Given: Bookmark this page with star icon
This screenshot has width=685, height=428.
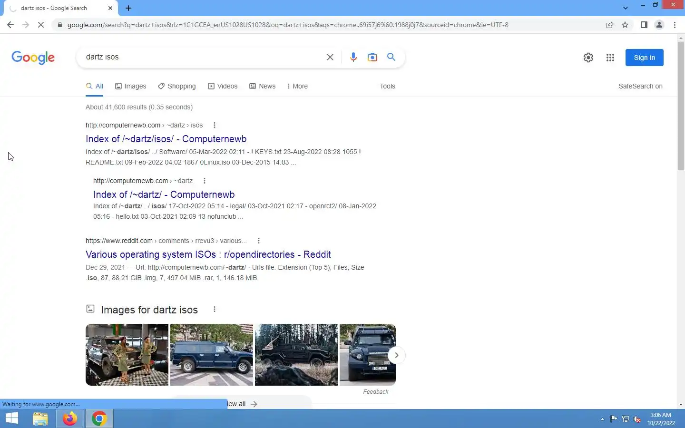Looking at the screenshot, I should [x=625, y=25].
